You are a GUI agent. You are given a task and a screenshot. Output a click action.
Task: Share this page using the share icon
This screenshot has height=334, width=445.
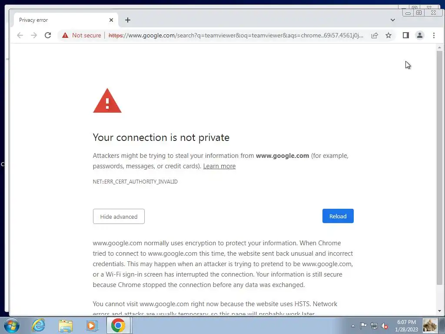click(375, 35)
